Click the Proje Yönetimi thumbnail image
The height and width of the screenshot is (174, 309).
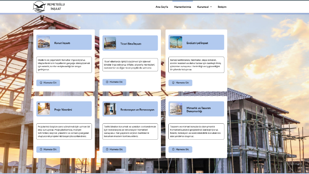[44, 109]
